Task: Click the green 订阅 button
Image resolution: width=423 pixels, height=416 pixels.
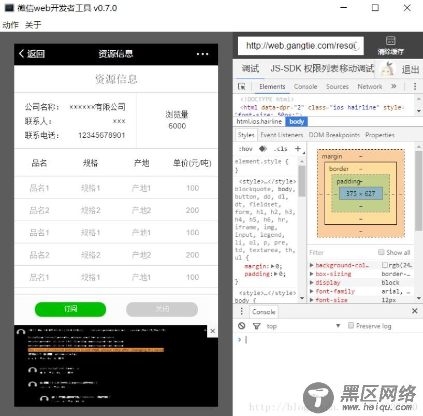Action: [70, 309]
